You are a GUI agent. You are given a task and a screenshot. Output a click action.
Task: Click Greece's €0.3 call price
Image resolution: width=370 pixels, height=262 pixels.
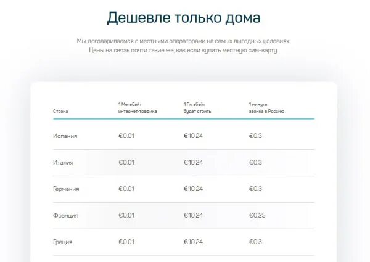[255, 242]
